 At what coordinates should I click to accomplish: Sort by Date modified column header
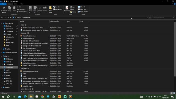point(57,21)
